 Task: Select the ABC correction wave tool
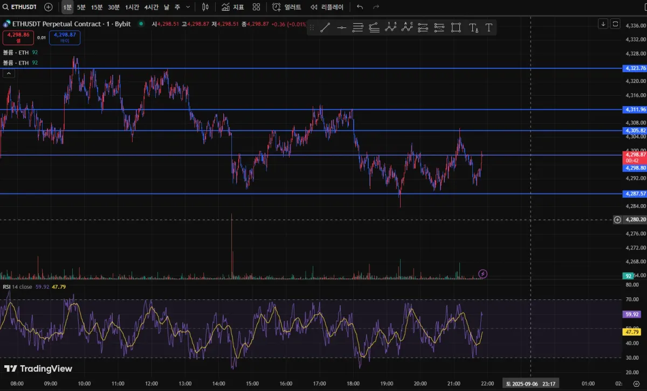click(x=407, y=27)
